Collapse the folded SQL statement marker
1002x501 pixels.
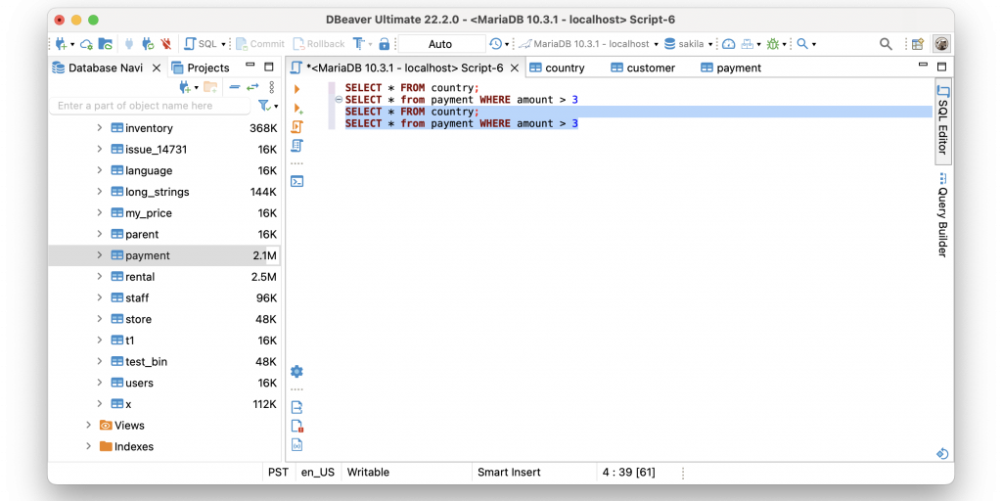[339, 100]
